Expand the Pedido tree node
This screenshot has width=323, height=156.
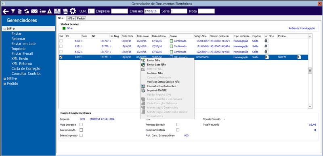click(4, 84)
